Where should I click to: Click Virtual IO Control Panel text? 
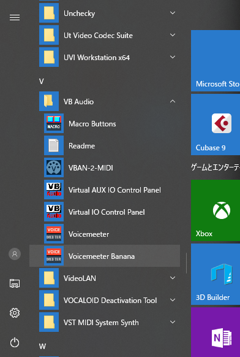click(107, 212)
